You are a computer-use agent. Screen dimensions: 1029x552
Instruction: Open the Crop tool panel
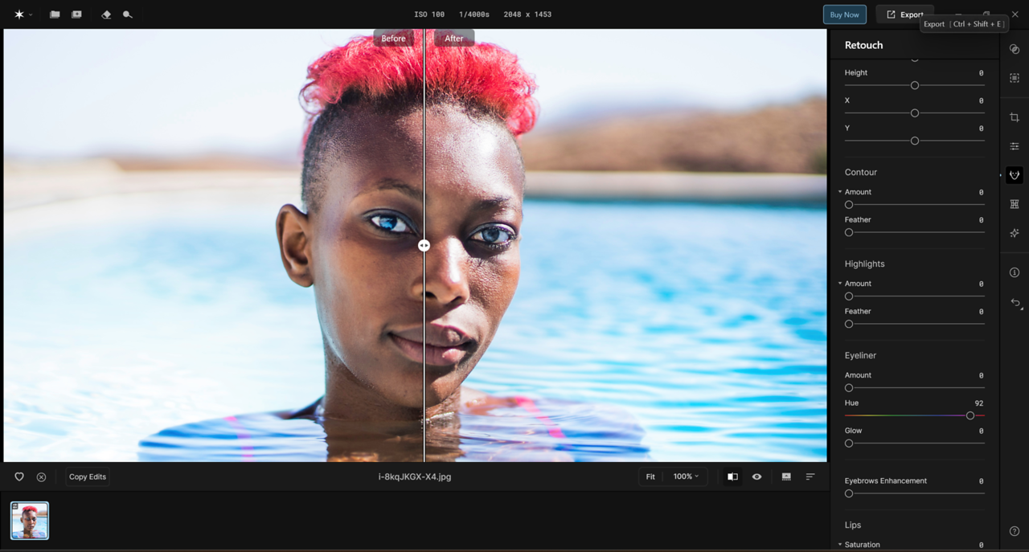pos(1015,117)
